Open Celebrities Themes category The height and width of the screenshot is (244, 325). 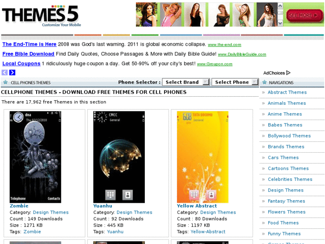(x=290, y=179)
